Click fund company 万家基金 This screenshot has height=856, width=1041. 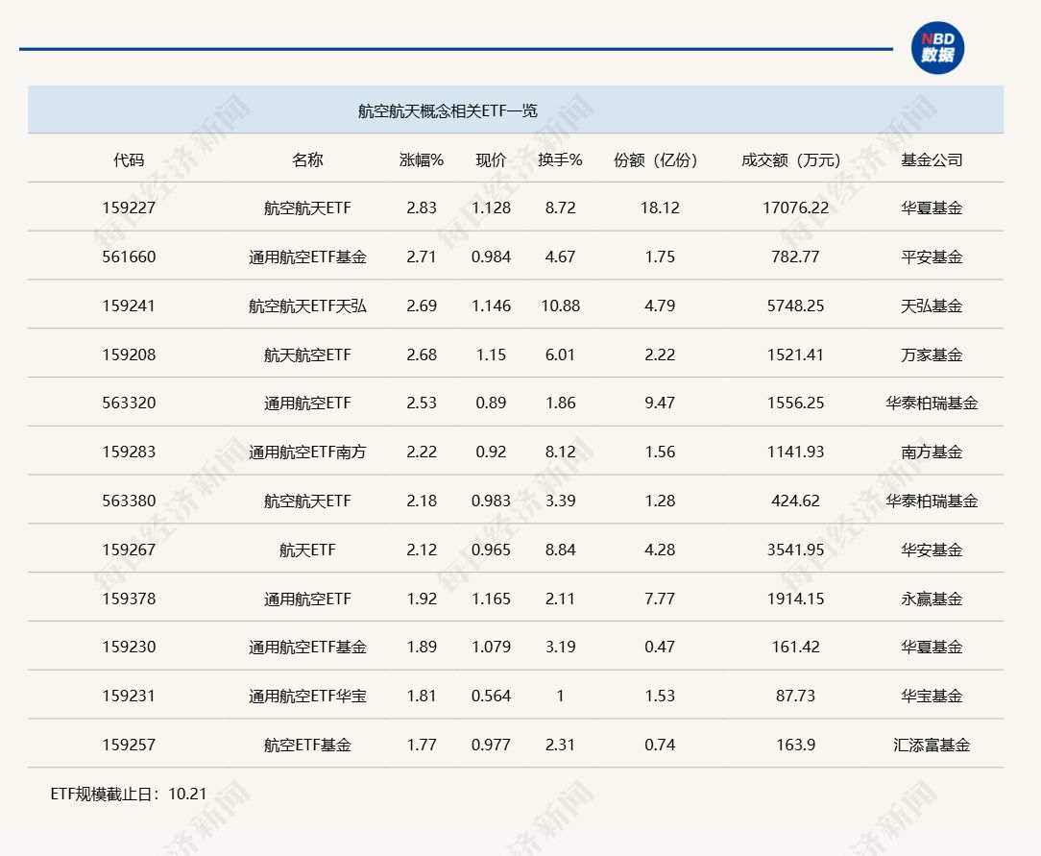click(x=932, y=355)
